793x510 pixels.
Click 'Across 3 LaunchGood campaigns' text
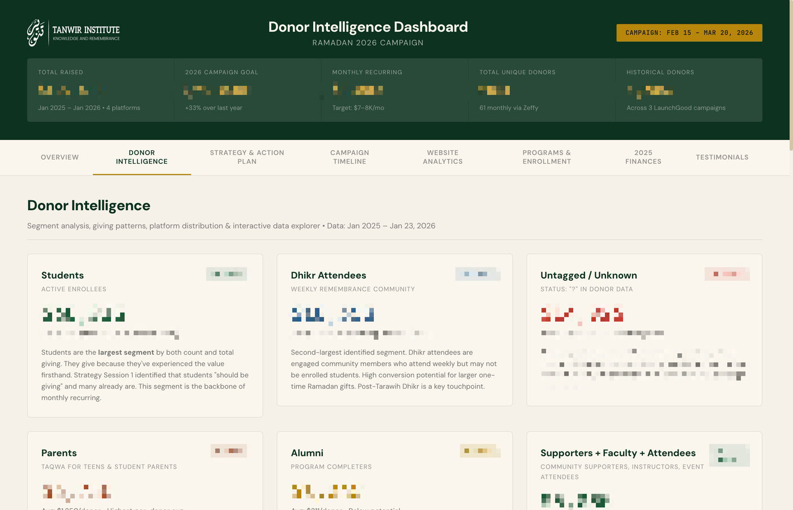click(676, 108)
